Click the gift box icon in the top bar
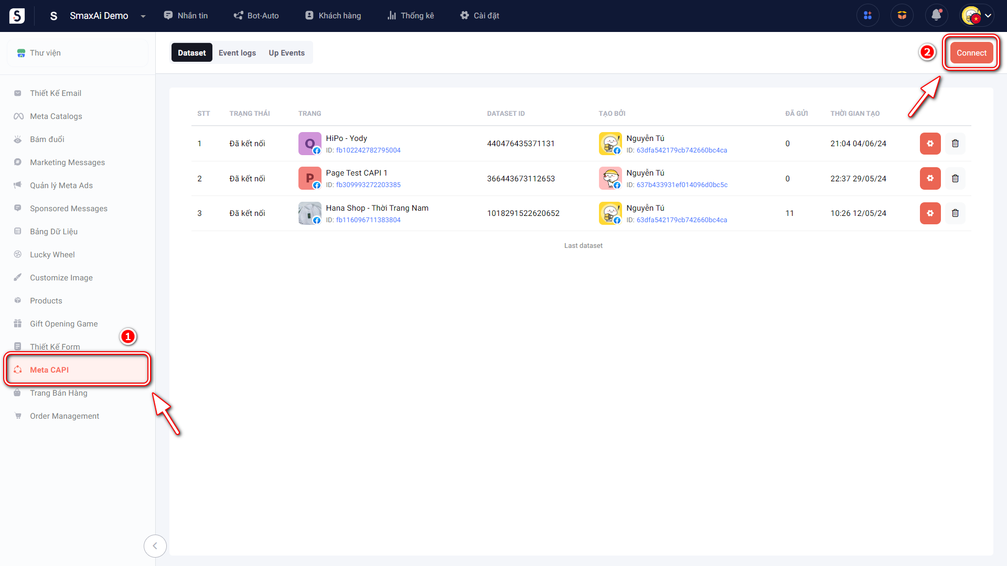 click(902, 16)
